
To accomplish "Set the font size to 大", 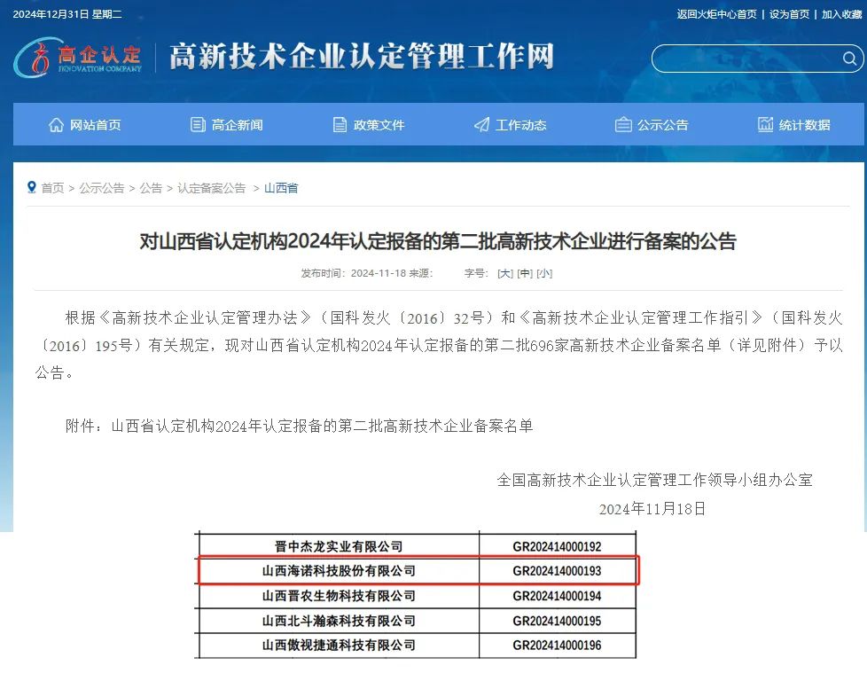I will (505, 273).
